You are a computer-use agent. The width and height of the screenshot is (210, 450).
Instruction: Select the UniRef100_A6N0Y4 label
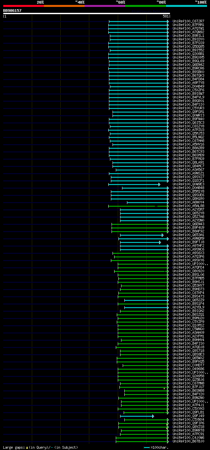[x=188, y=202]
